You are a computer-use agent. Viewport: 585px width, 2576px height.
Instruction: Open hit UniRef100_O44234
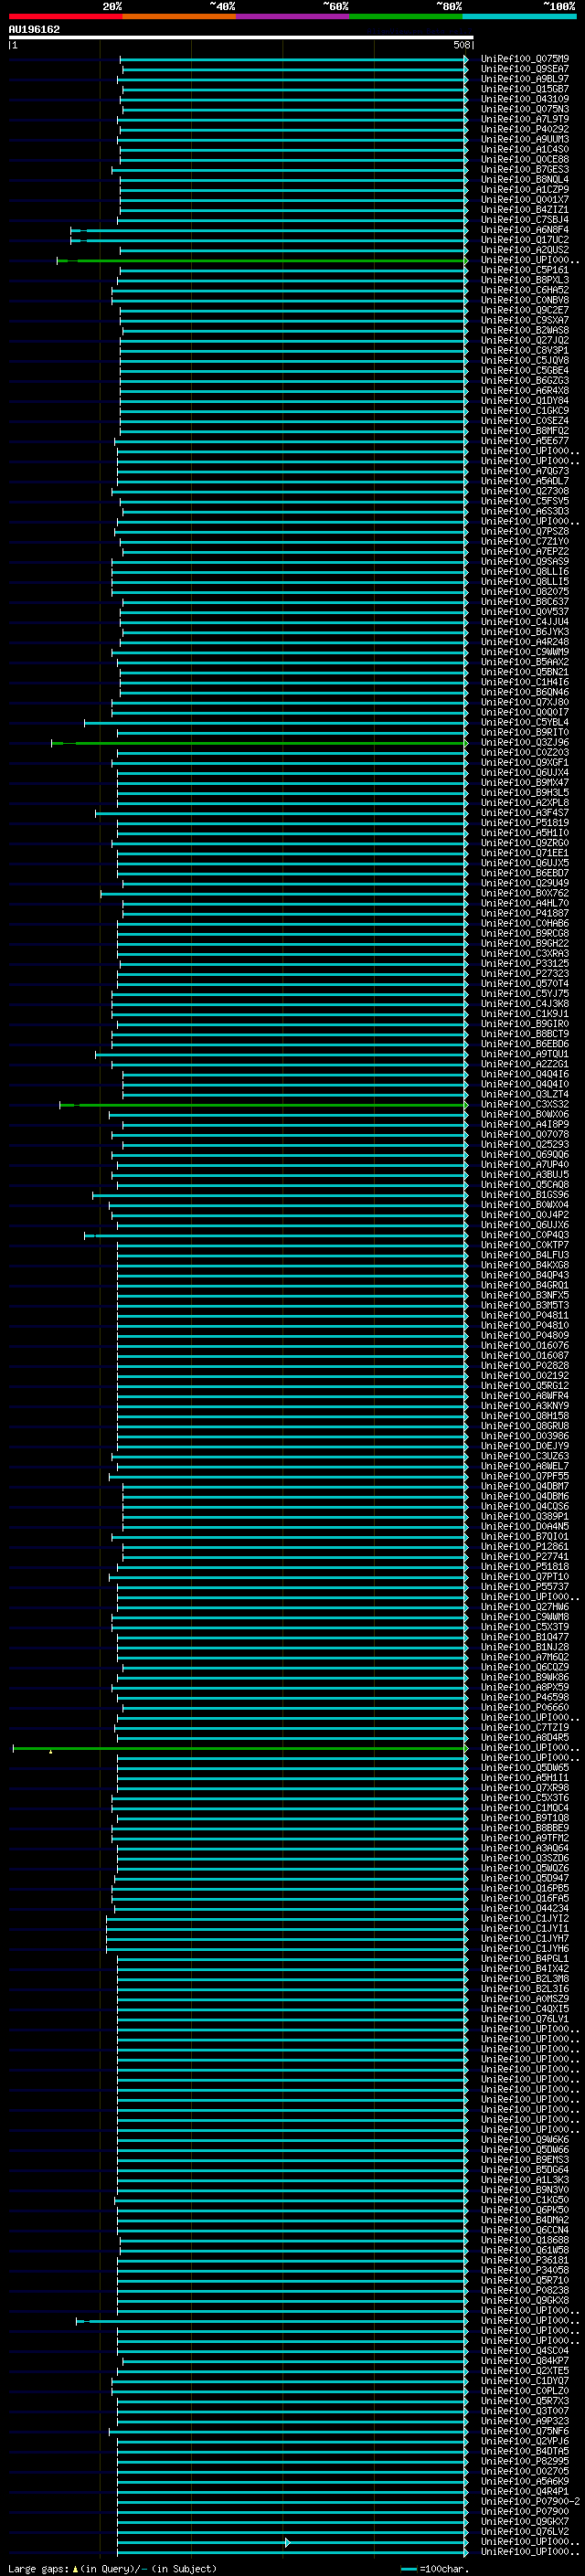(x=525, y=1909)
